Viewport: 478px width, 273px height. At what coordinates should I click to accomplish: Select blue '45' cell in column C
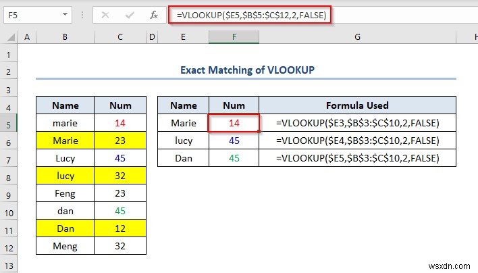pos(120,158)
